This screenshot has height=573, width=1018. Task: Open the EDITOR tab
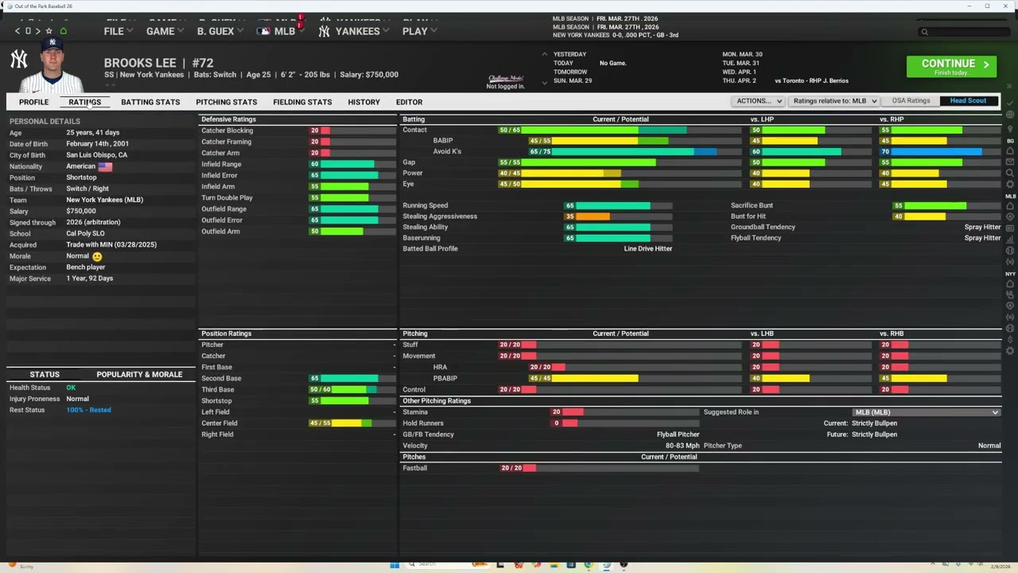pos(409,102)
